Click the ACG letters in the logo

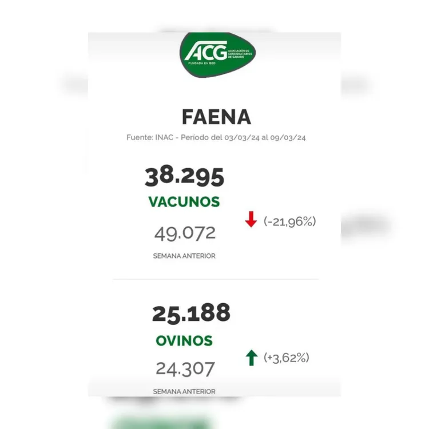coord(205,52)
